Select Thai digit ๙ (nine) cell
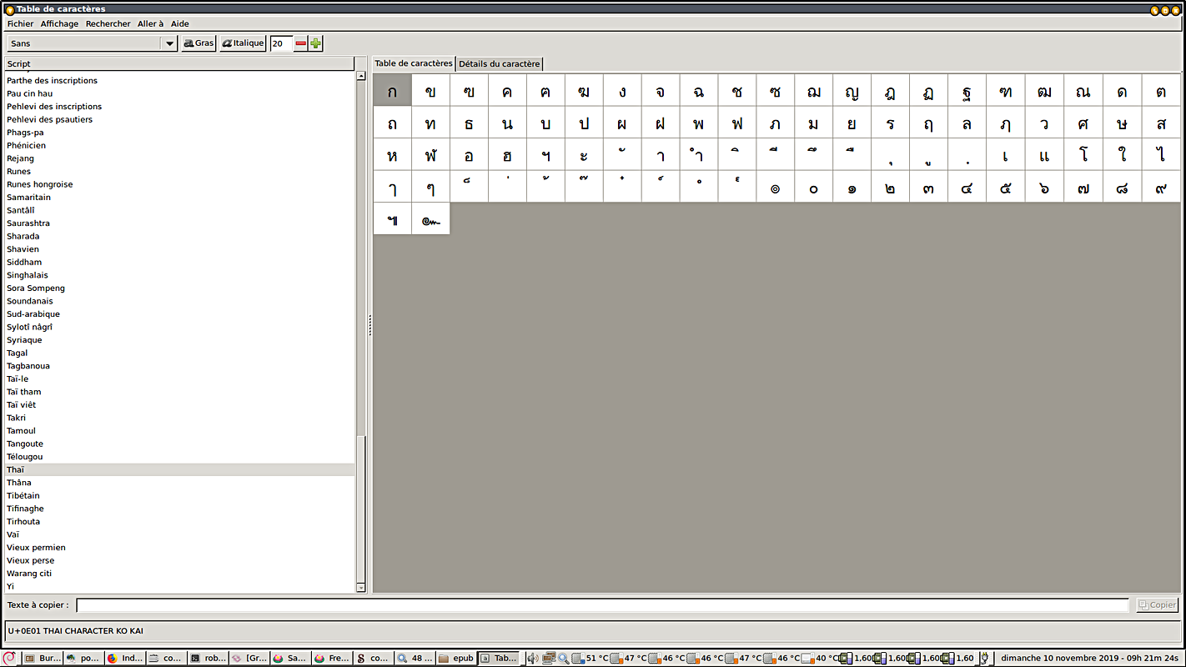This screenshot has width=1186, height=667. pyautogui.click(x=1161, y=187)
